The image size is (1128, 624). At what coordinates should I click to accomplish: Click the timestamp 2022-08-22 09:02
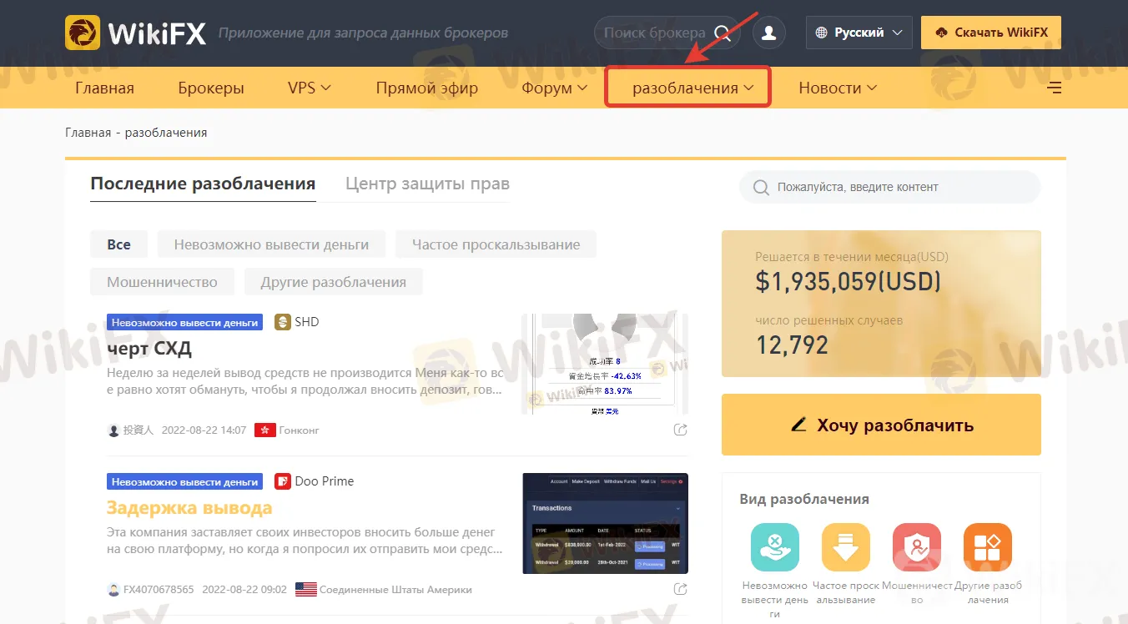click(244, 590)
